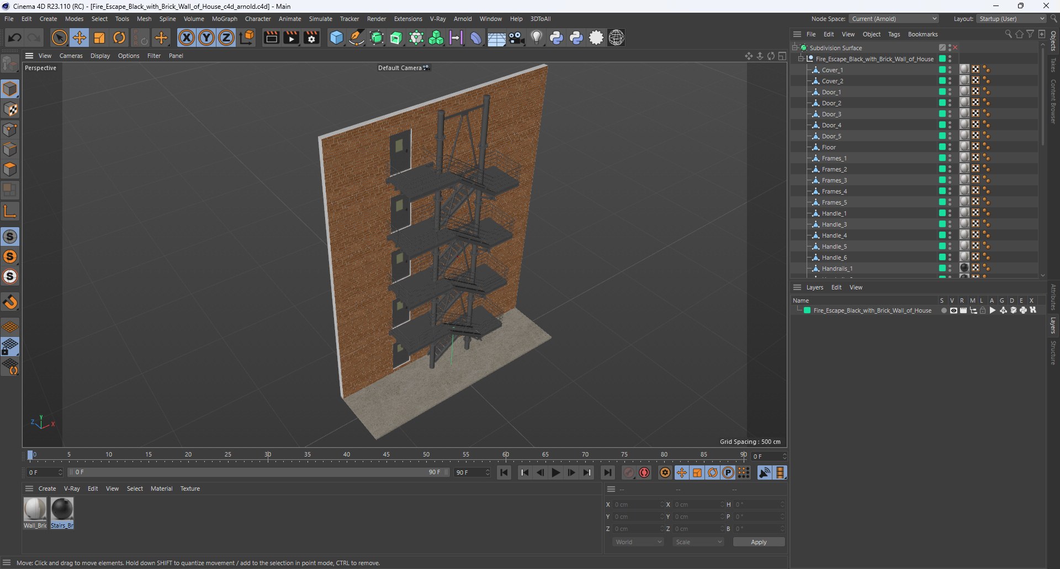Toggle Autokeying record button
1060x569 pixels.
coord(644,473)
